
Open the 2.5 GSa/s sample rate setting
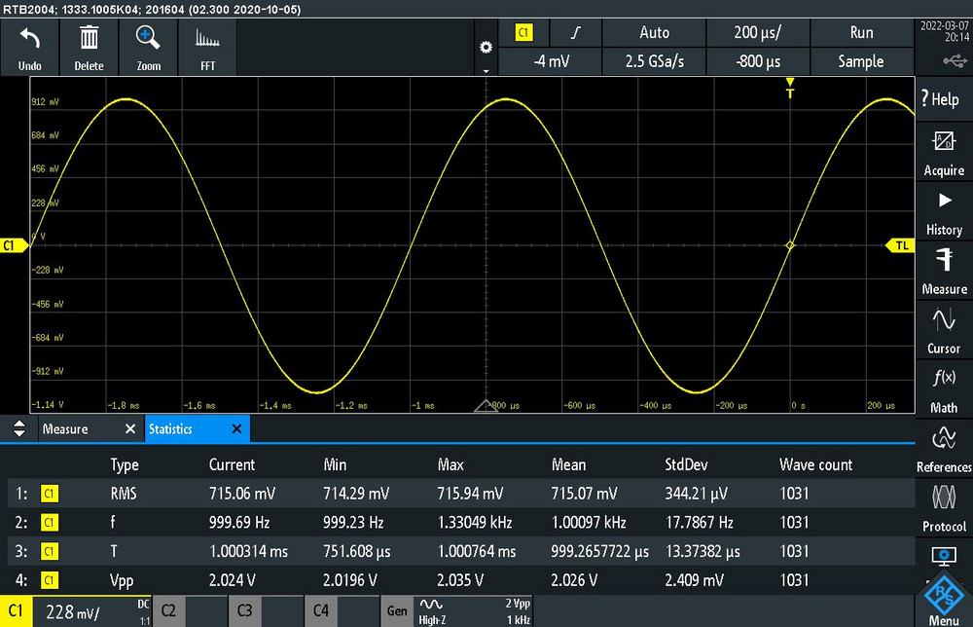pyautogui.click(x=654, y=60)
